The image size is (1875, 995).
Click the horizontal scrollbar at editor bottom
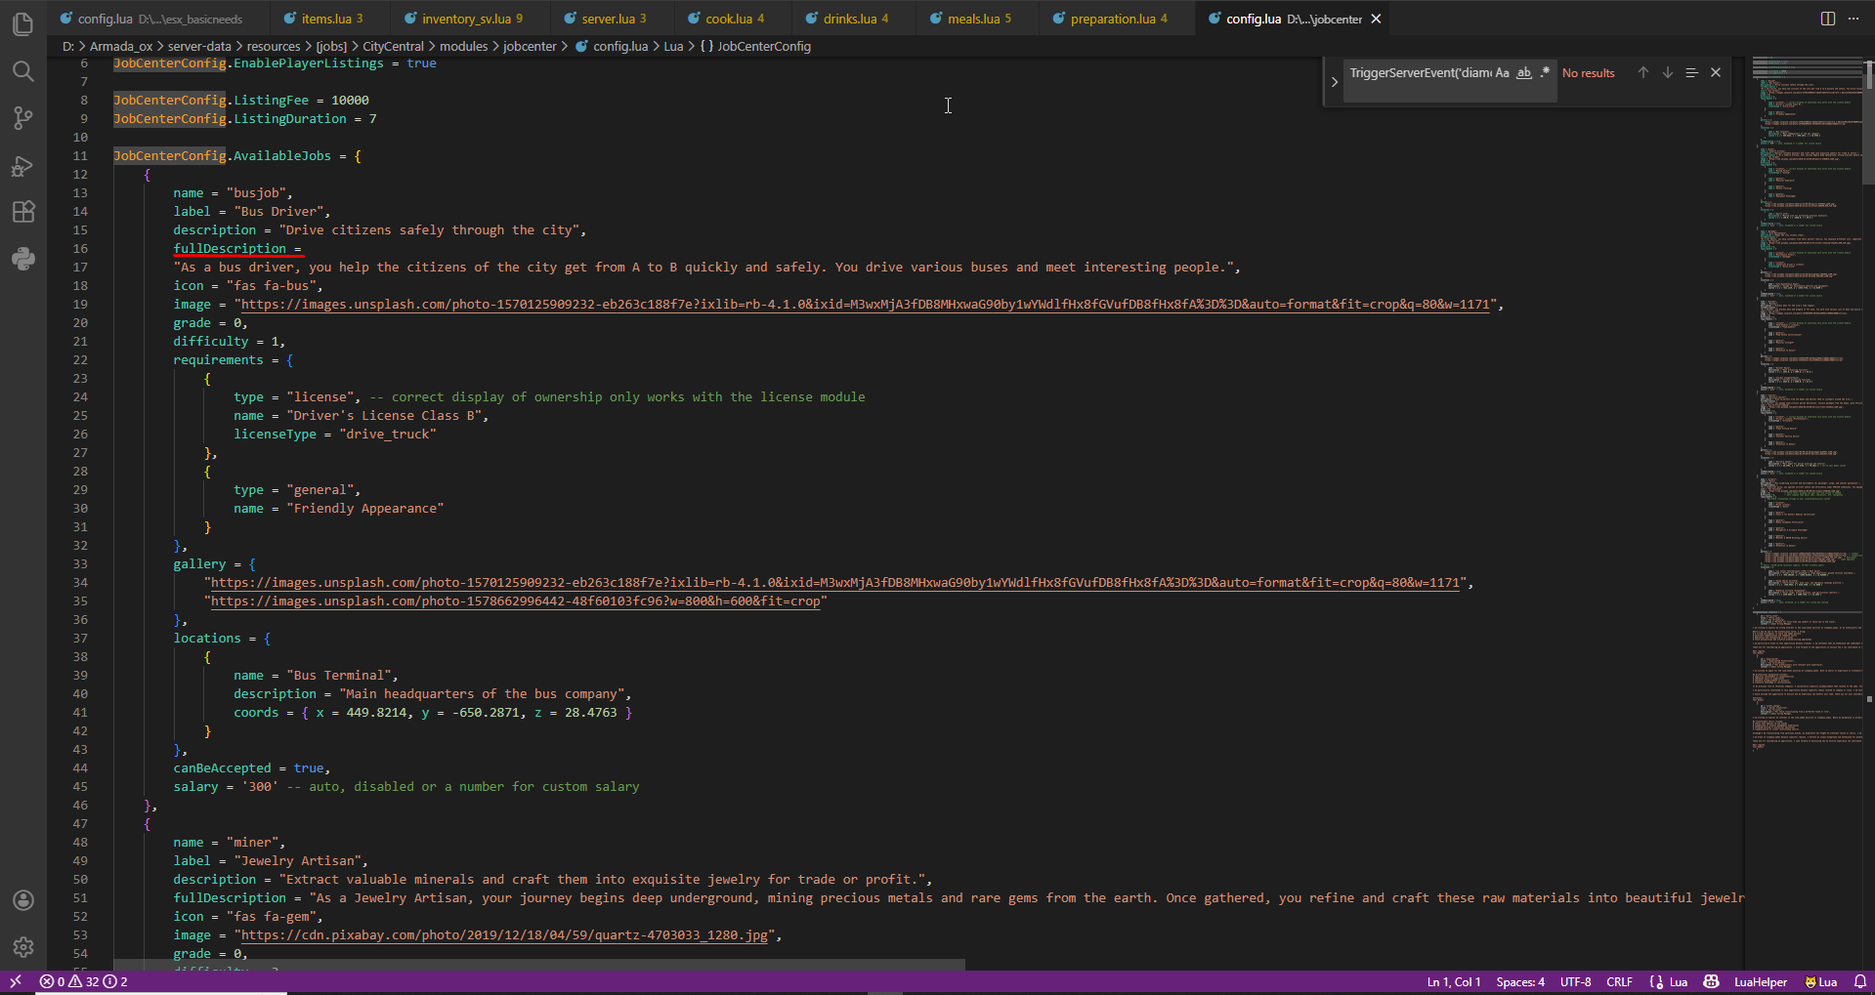click(x=539, y=965)
